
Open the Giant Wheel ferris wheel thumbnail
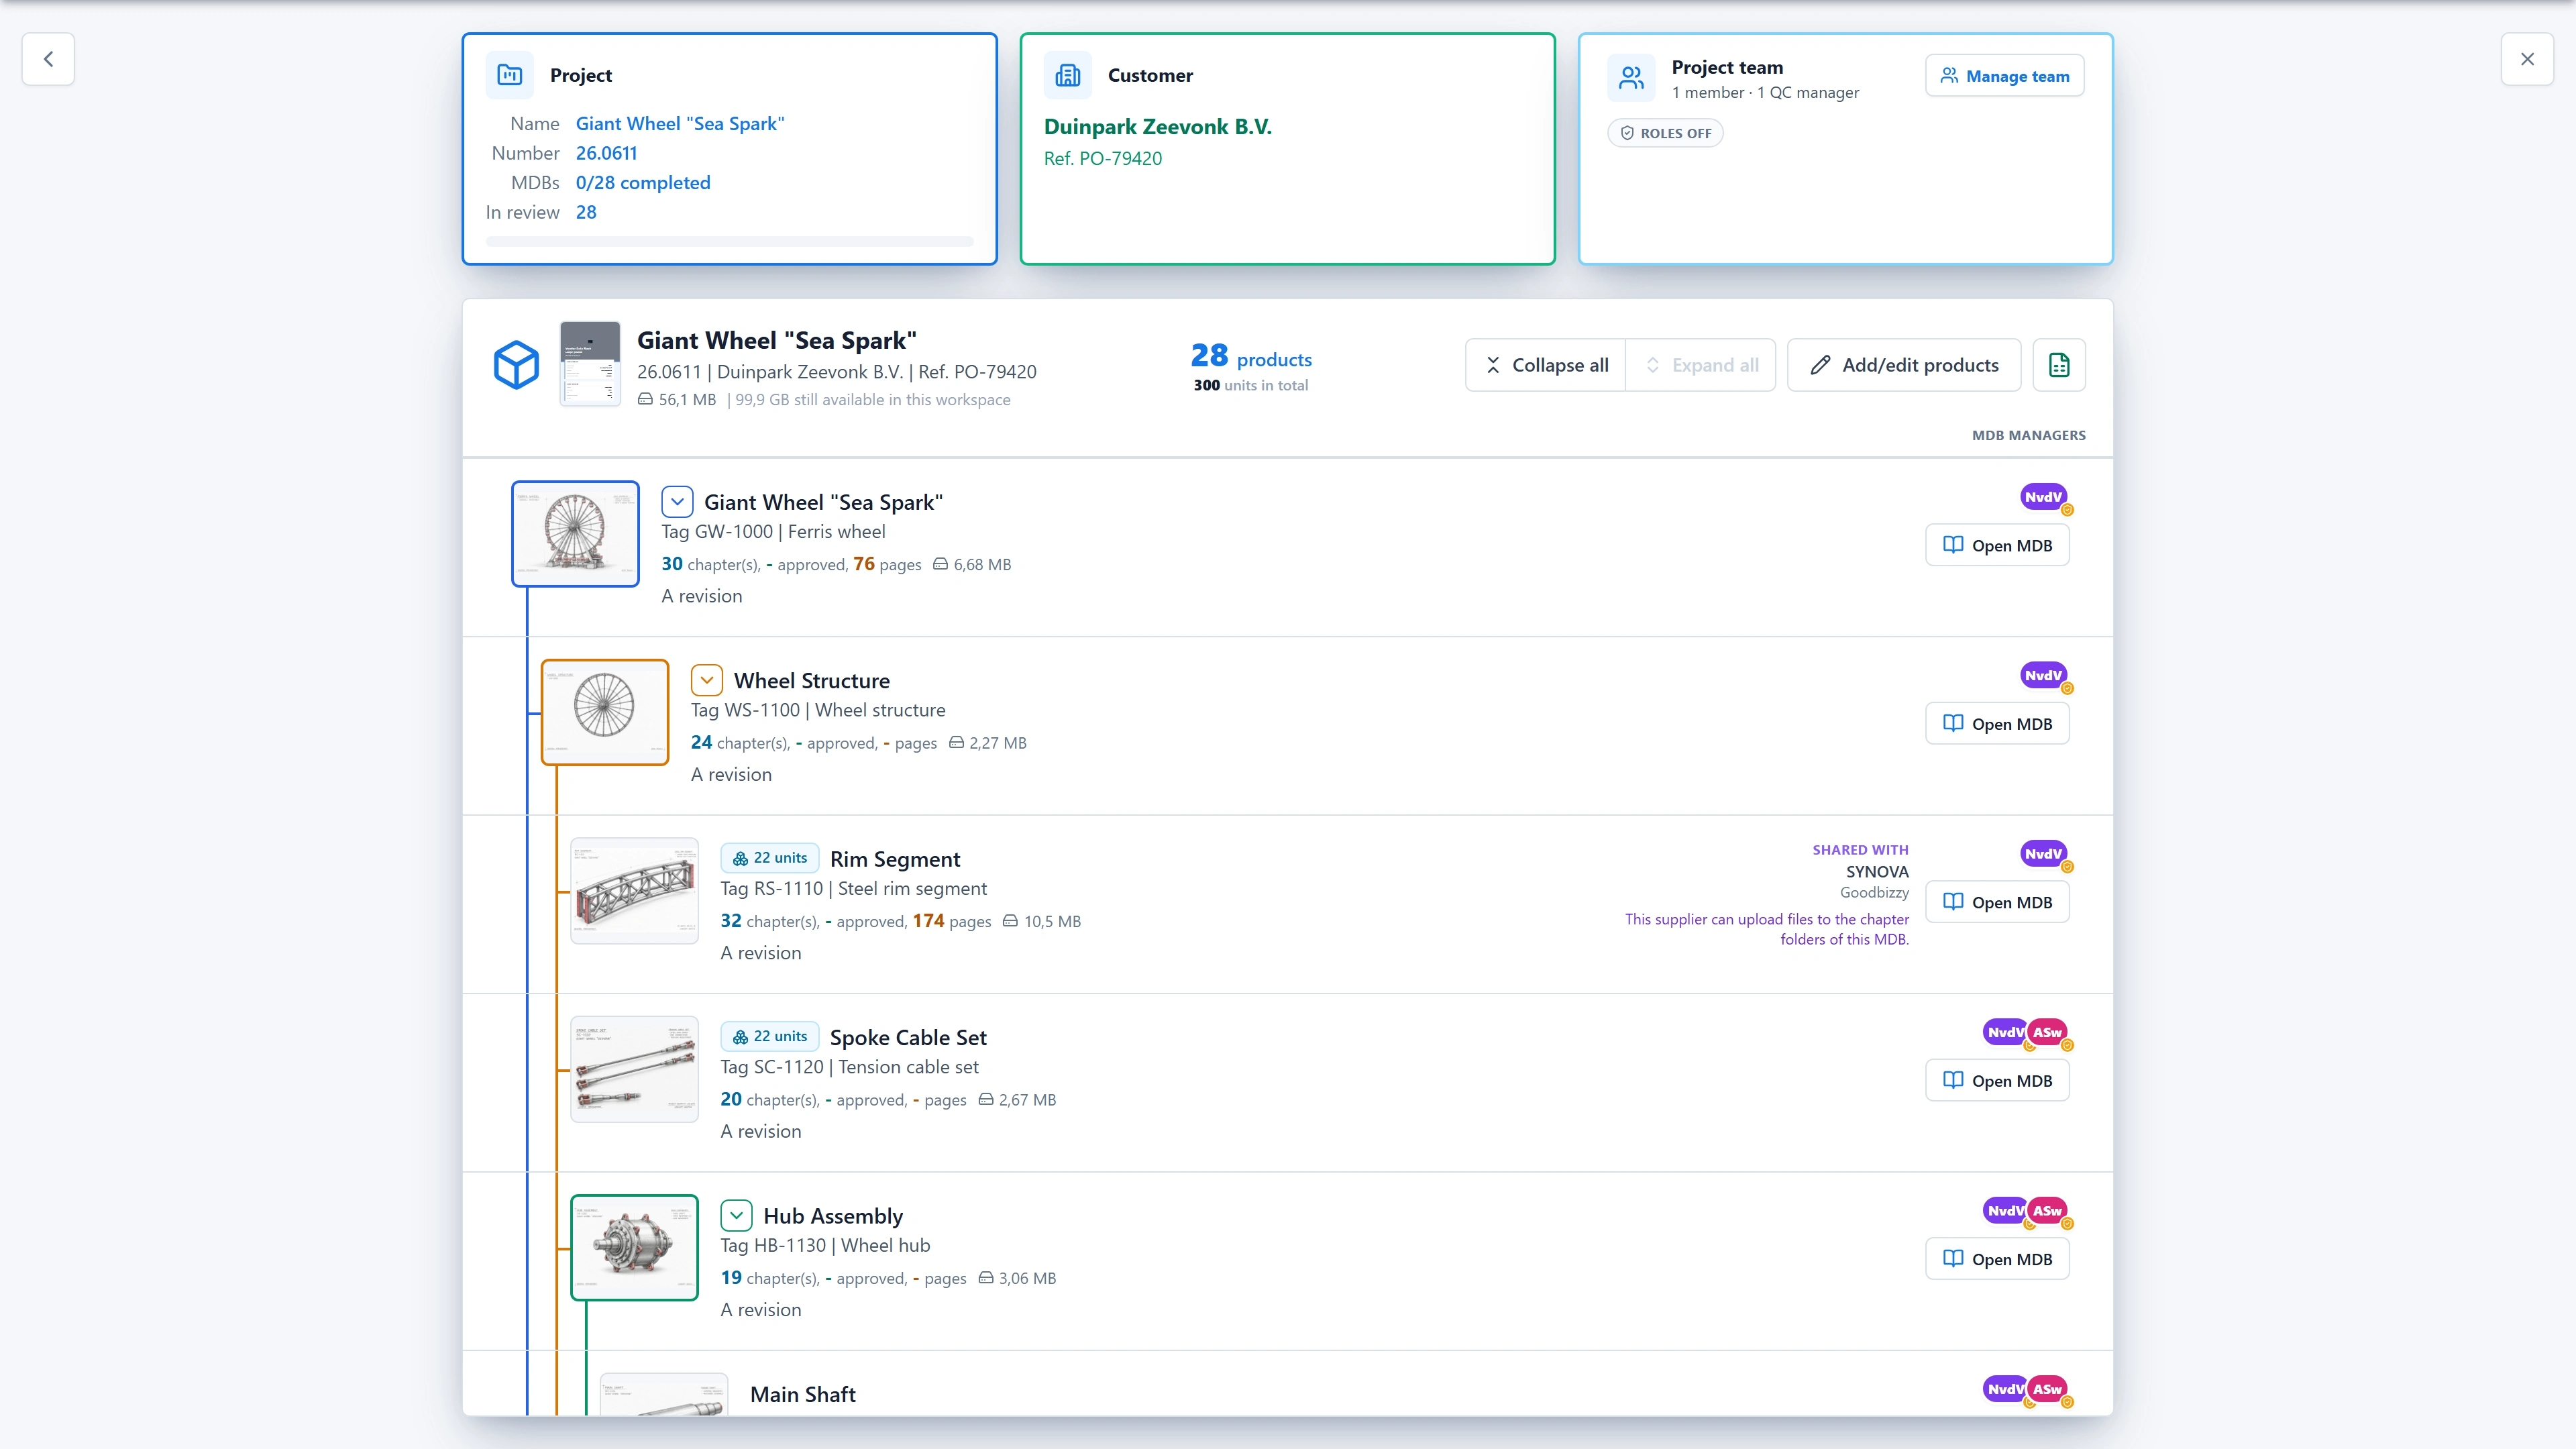(x=576, y=534)
